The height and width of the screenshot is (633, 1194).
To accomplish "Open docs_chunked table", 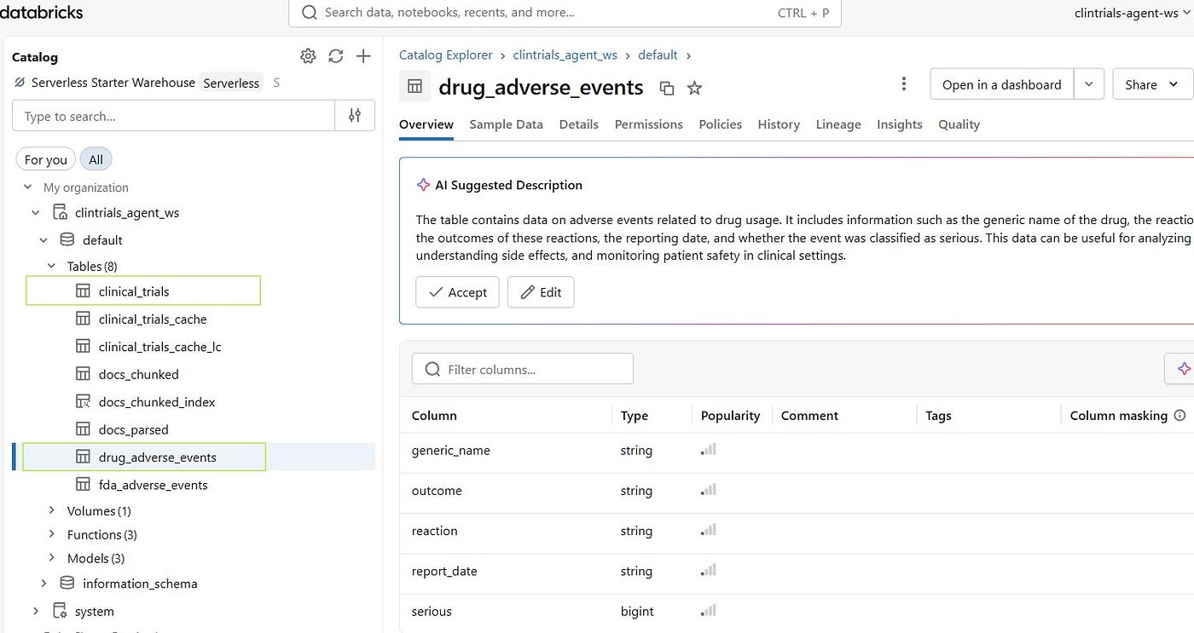I will 139,374.
